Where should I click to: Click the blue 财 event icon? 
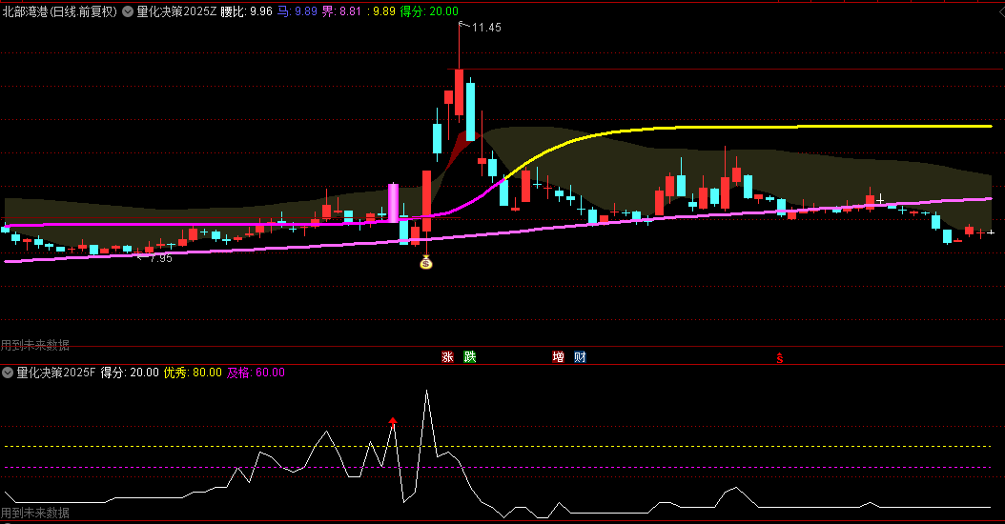click(x=580, y=357)
